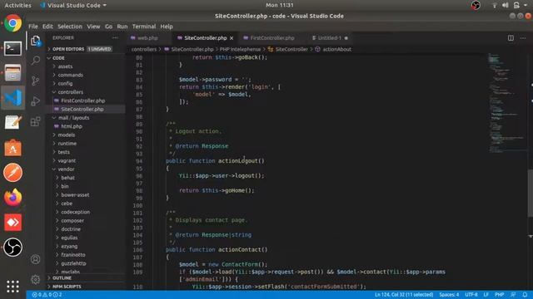The width and height of the screenshot is (533, 299).
Task: Open OBS Studio from the dock
Action: [x=13, y=248]
